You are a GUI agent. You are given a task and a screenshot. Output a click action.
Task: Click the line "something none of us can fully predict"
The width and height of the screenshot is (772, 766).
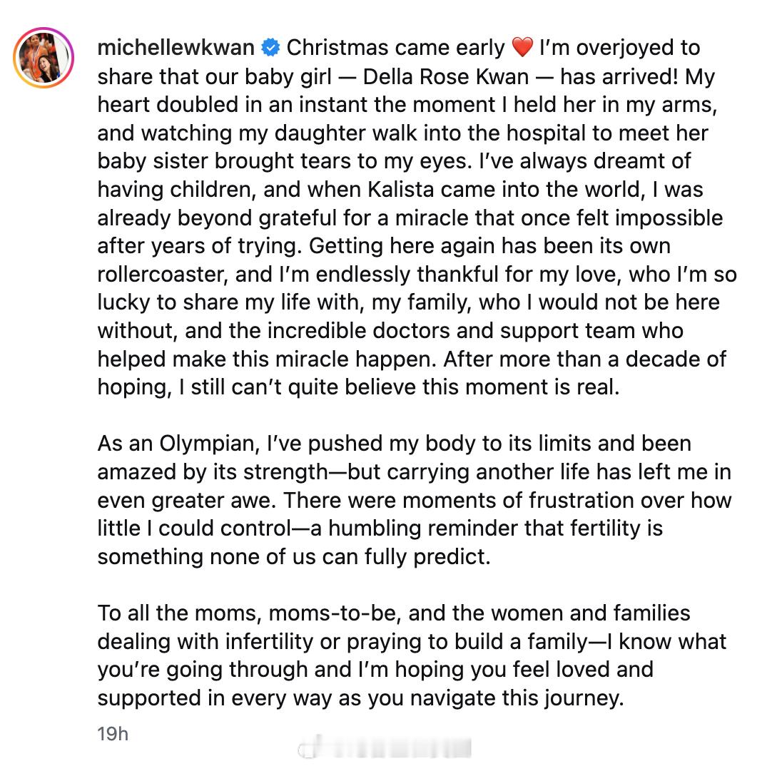[294, 557]
